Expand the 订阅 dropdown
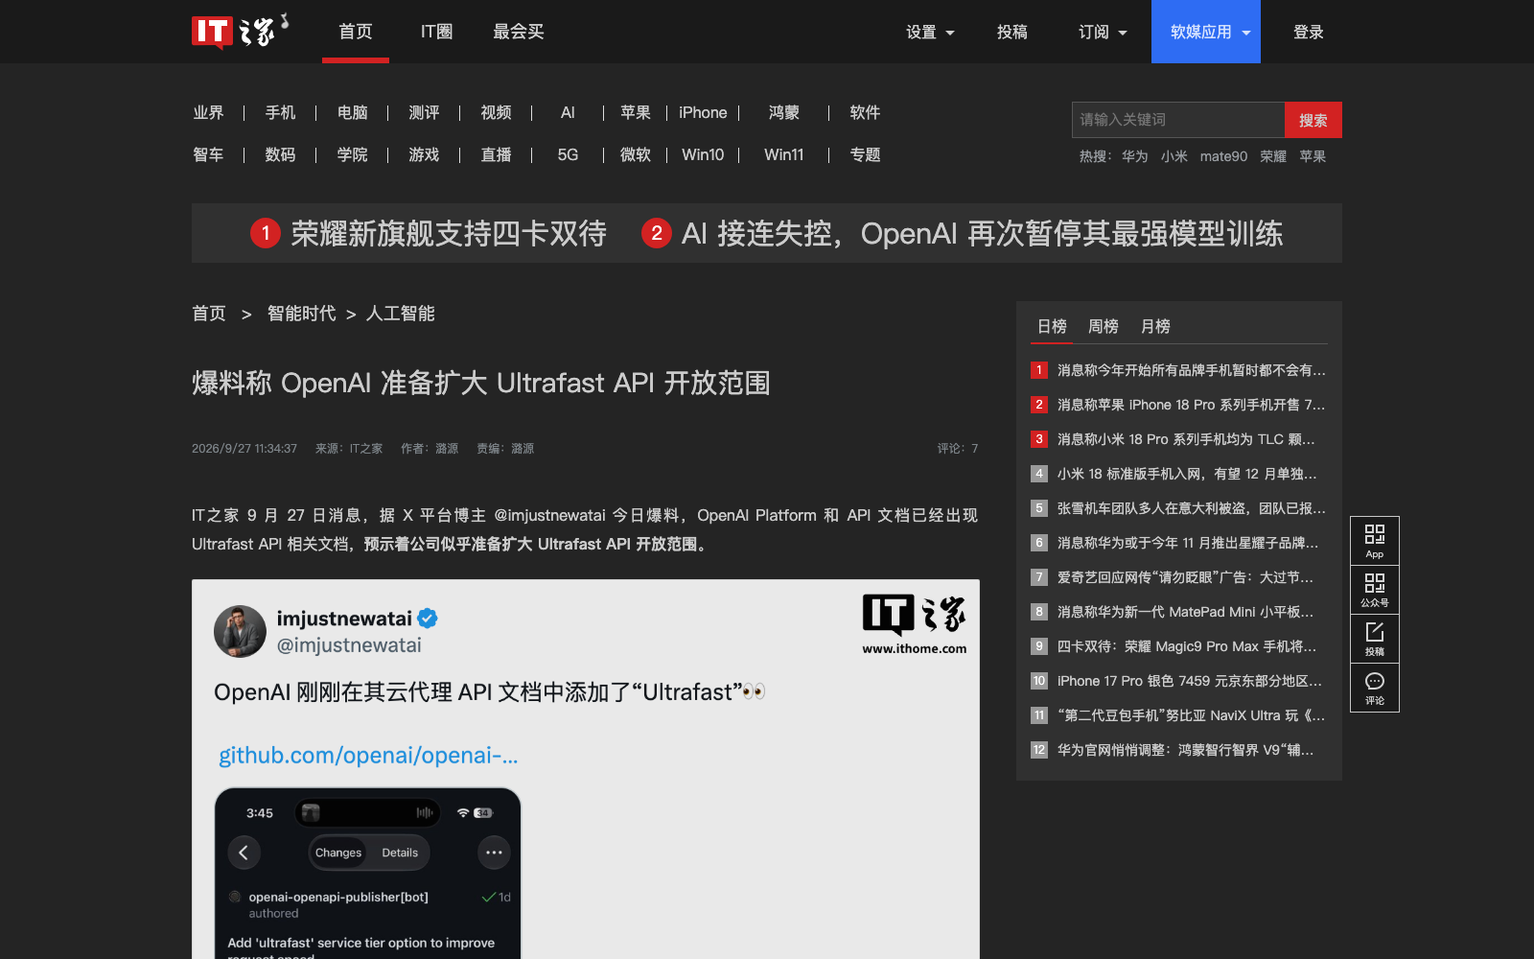Viewport: 1534px width, 959px height. tap(1103, 32)
